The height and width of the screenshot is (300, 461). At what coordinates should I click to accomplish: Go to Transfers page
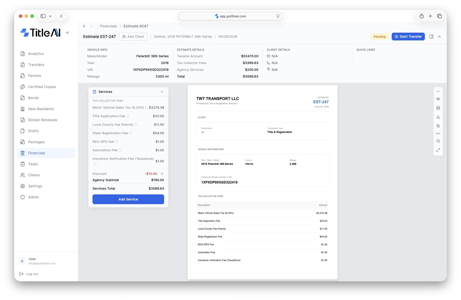(36, 65)
